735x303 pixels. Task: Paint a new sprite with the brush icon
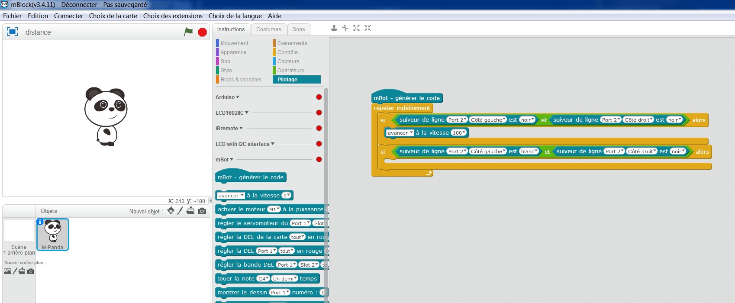click(x=181, y=211)
